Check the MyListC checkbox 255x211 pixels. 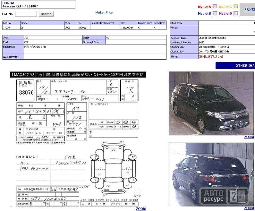point(236,7)
